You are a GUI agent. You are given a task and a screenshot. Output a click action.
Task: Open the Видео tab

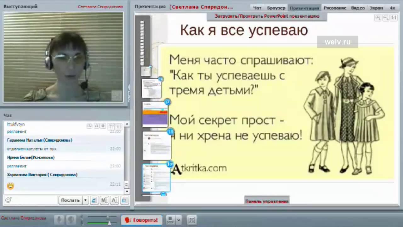pos(358,8)
